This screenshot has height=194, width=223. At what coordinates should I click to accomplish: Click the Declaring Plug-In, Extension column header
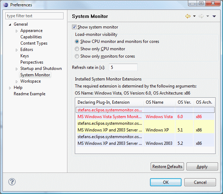click(109, 102)
